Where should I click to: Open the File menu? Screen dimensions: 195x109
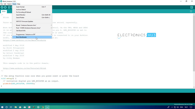coord(2,4)
